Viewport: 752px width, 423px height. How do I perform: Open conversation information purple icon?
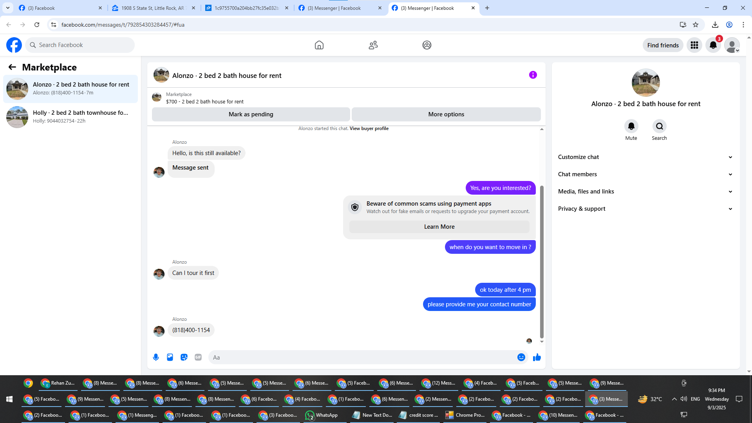point(533,75)
